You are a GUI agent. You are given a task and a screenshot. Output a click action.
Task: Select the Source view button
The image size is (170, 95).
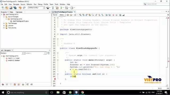coord(55,15)
